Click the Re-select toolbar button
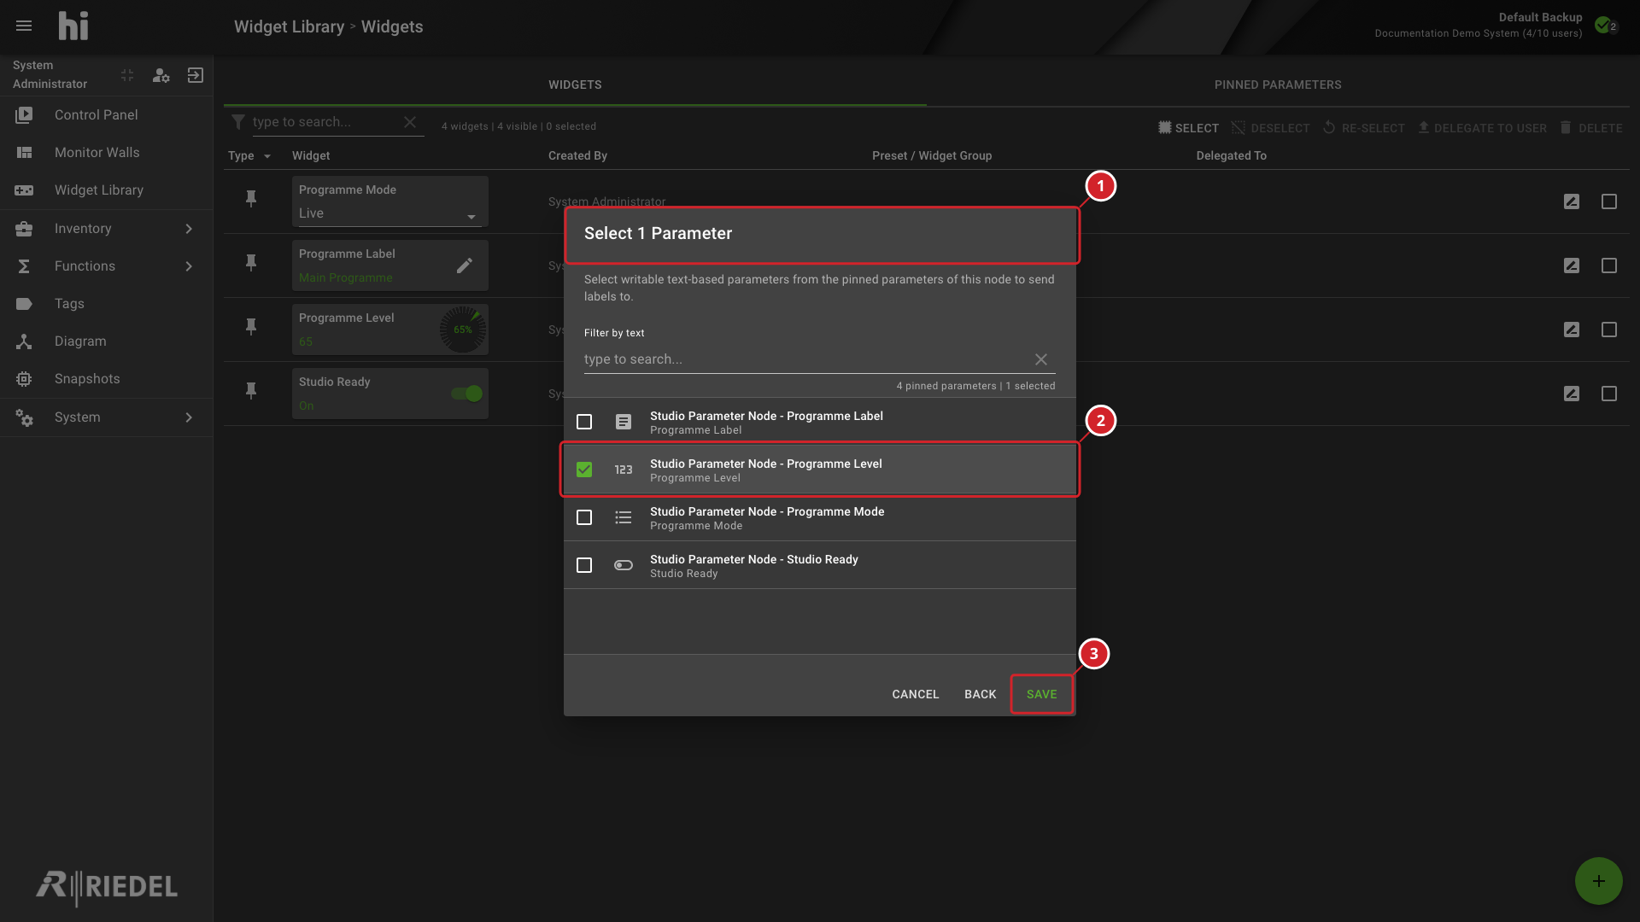This screenshot has height=922, width=1640. tap(1363, 128)
